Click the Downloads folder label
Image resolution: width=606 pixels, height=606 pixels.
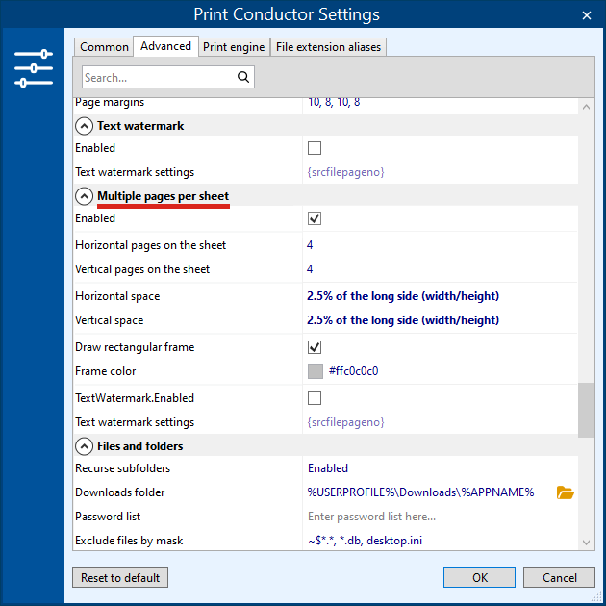[x=120, y=492]
